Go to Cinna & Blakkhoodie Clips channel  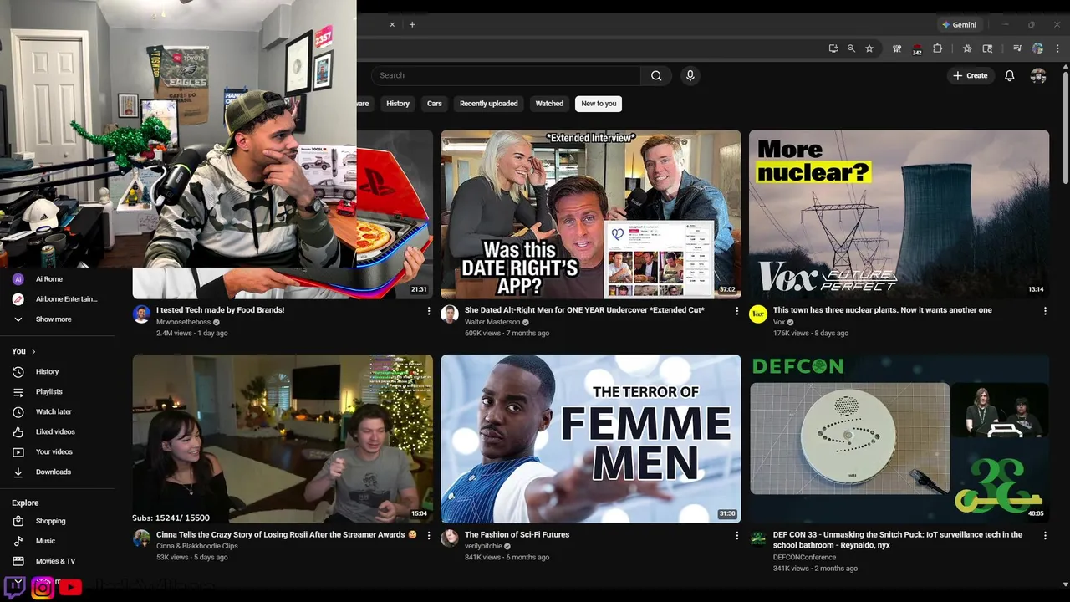pyautogui.click(x=197, y=546)
